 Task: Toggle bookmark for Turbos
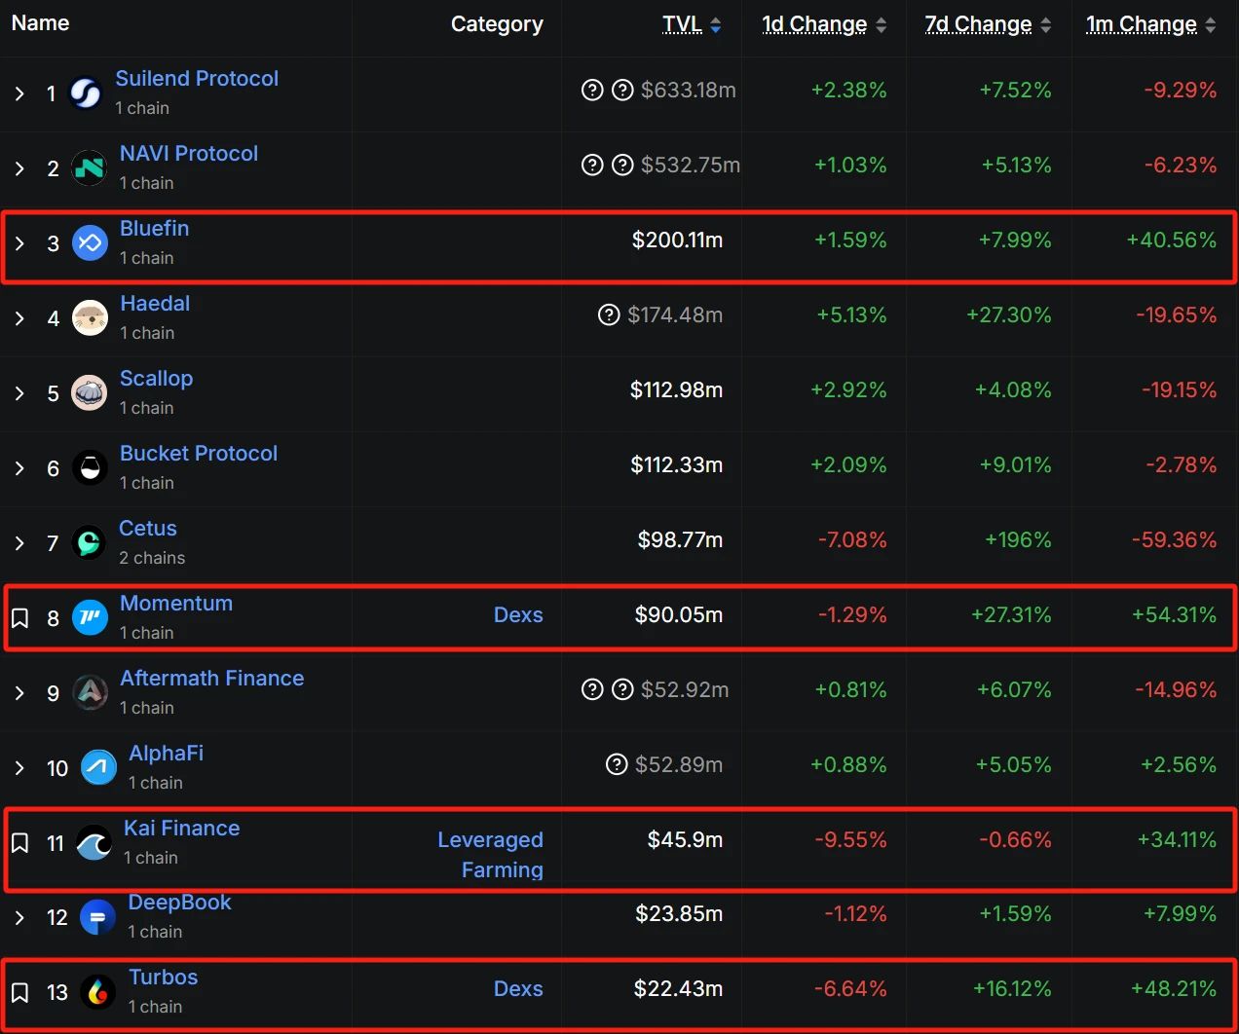[x=19, y=992]
